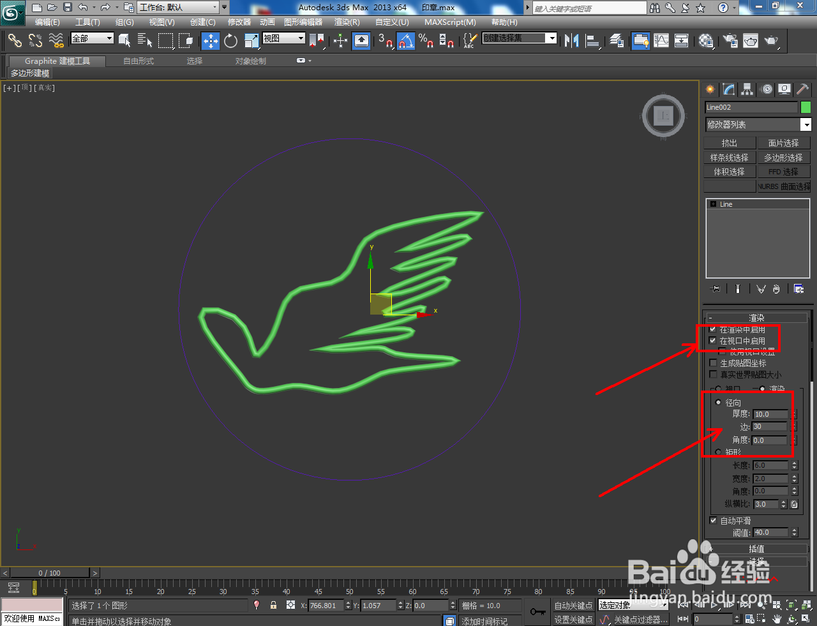Select the Pan View hand icon
Viewport: 817px width, 626px height.
click(776, 618)
